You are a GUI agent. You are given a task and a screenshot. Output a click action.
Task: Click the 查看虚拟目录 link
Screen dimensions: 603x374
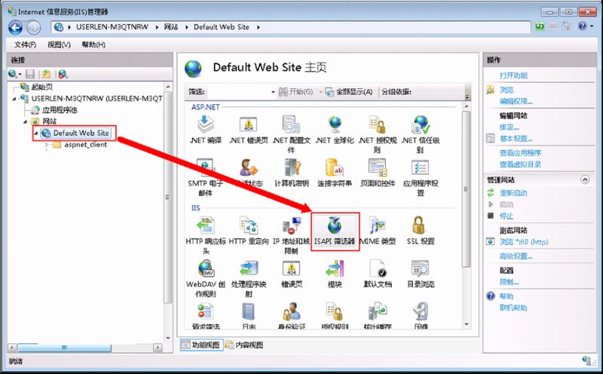[x=520, y=164]
